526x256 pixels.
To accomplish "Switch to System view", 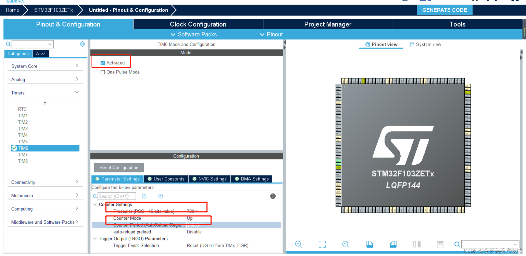I will [425, 44].
